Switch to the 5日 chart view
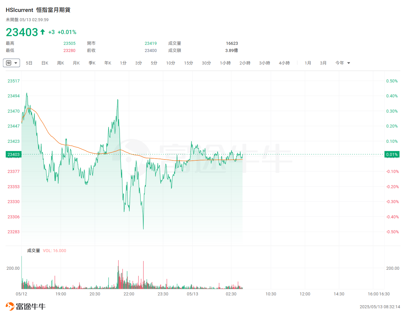 (x=29, y=63)
